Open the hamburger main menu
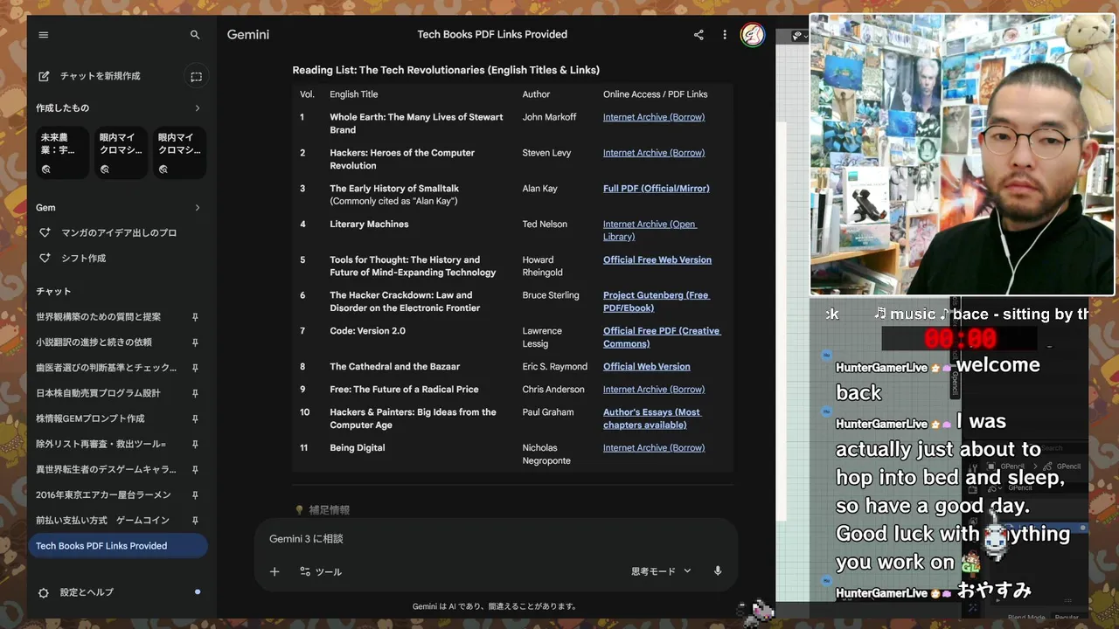Screen dimensions: 1119x629 (x=44, y=35)
